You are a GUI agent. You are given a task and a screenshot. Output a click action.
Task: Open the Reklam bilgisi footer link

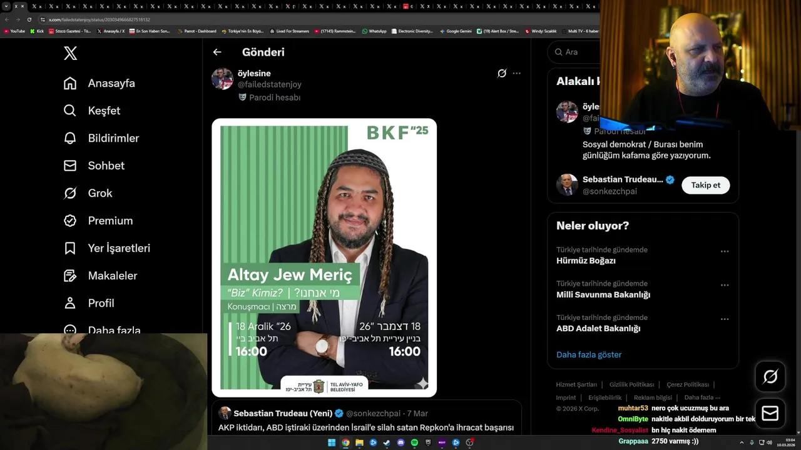click(x=653, y=397)
